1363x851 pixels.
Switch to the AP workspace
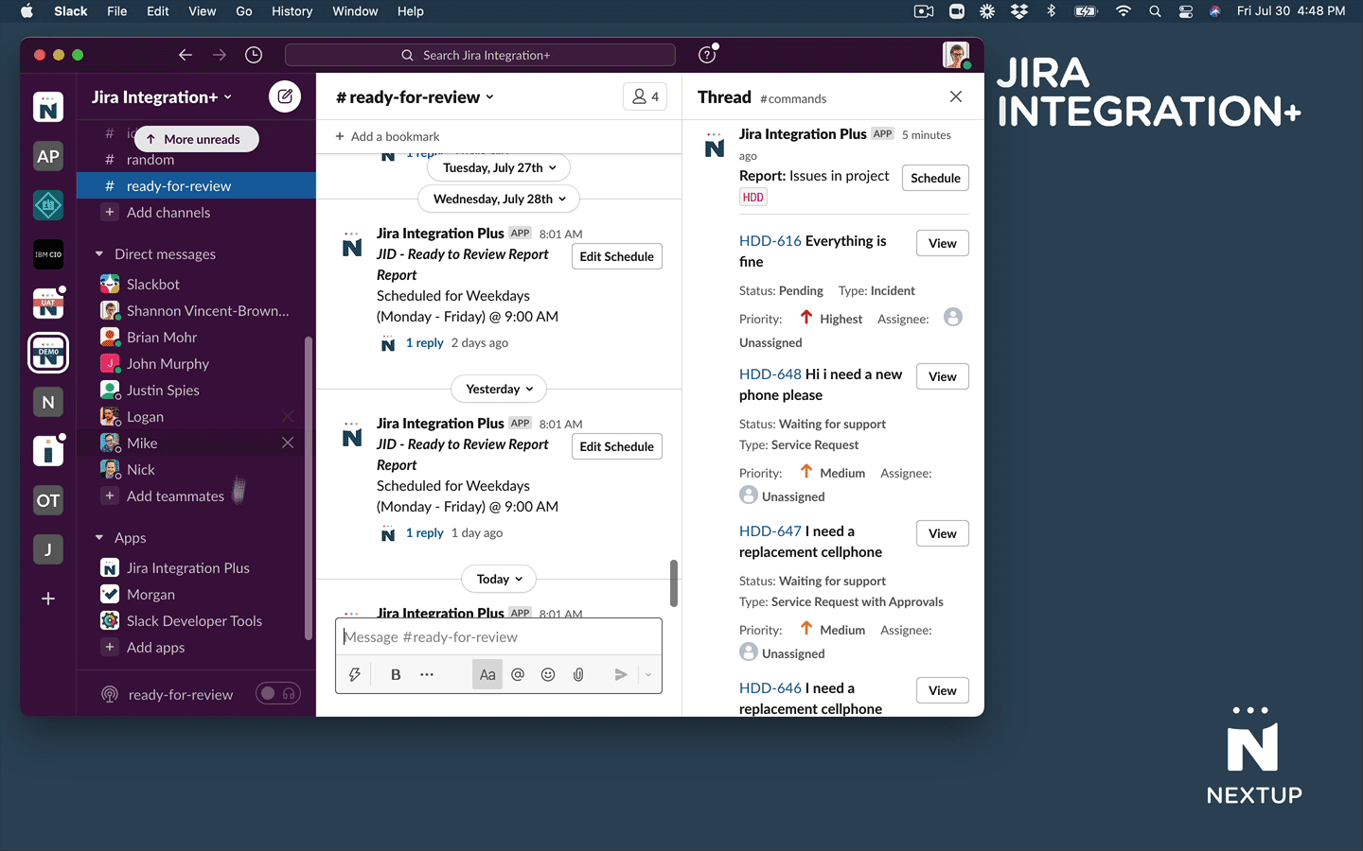point(48,156)
